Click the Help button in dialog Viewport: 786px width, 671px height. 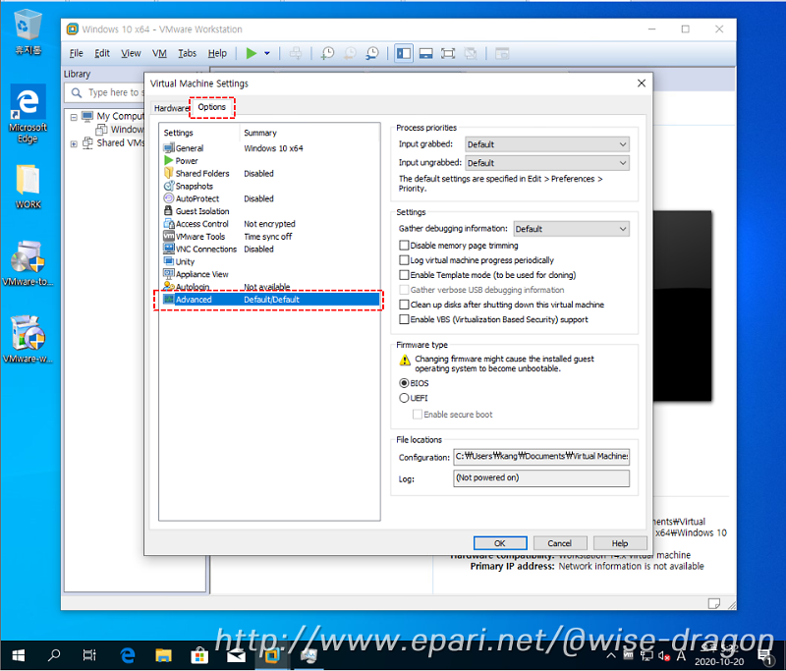pyautogui.click(x=620, y=543)
